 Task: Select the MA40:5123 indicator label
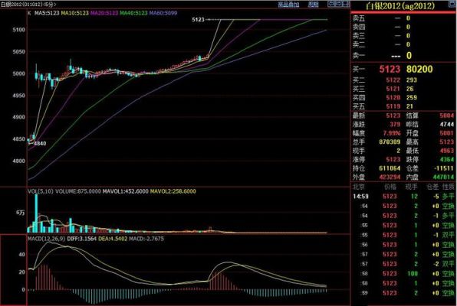(x=133, y=13)
